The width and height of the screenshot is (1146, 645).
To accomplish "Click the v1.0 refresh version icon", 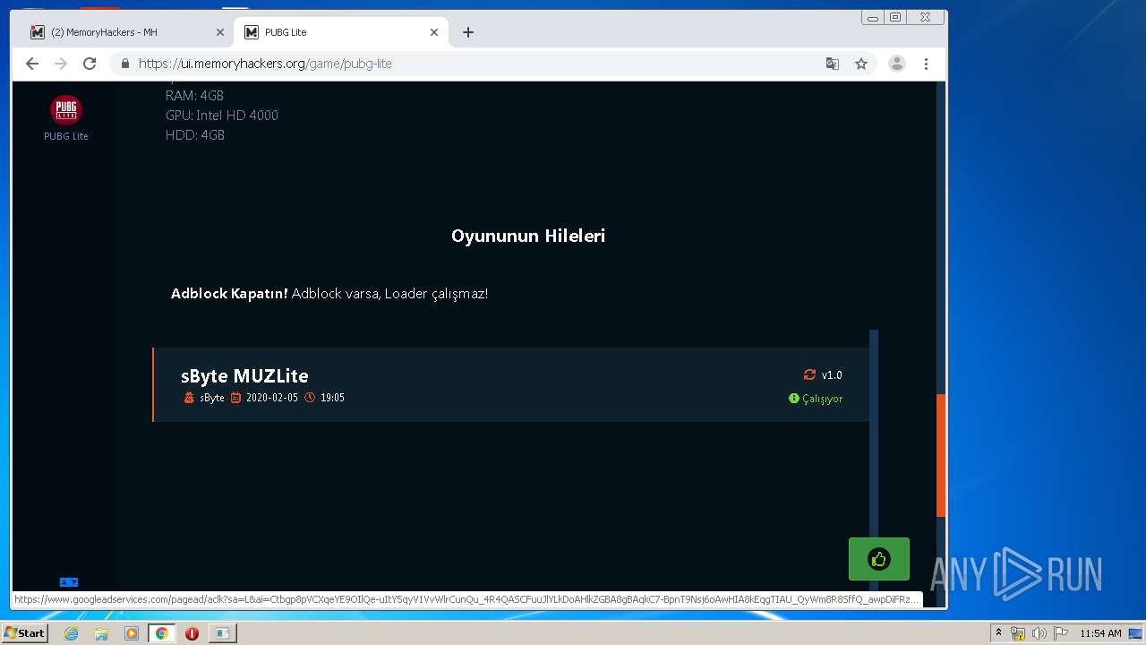I will click(x=809, y=375).
